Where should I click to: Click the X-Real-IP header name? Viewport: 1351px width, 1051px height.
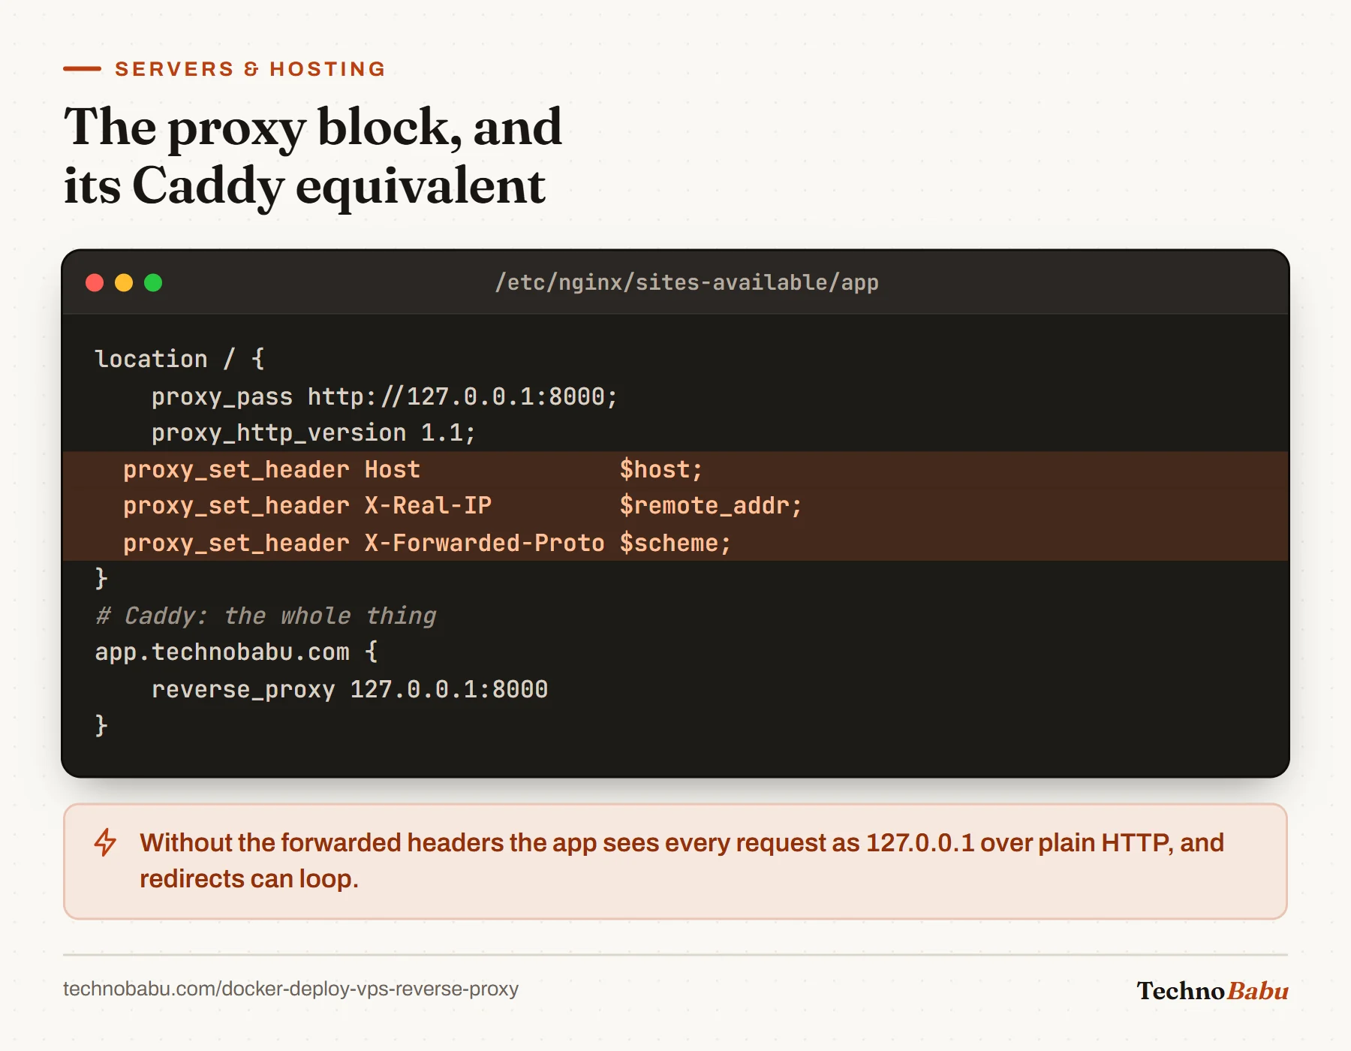(428, 506)
